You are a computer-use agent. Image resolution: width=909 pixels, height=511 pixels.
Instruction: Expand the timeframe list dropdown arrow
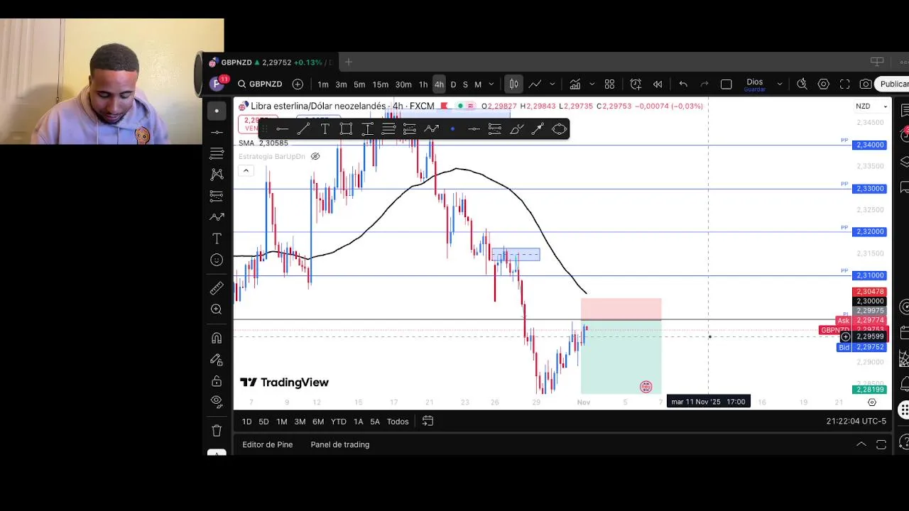coord(491,84)
